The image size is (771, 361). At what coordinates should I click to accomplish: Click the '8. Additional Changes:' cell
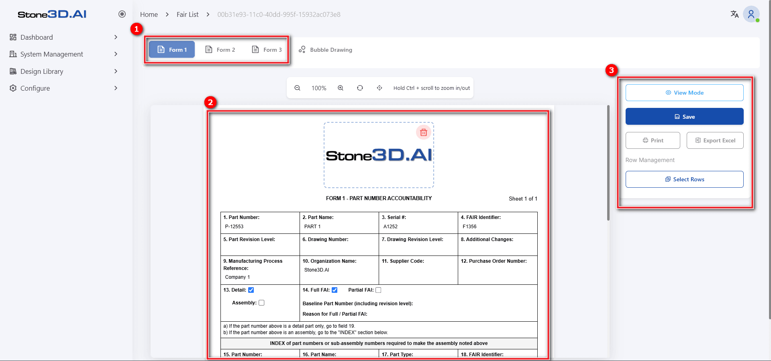pyautogui.click(x=498, y=245)
